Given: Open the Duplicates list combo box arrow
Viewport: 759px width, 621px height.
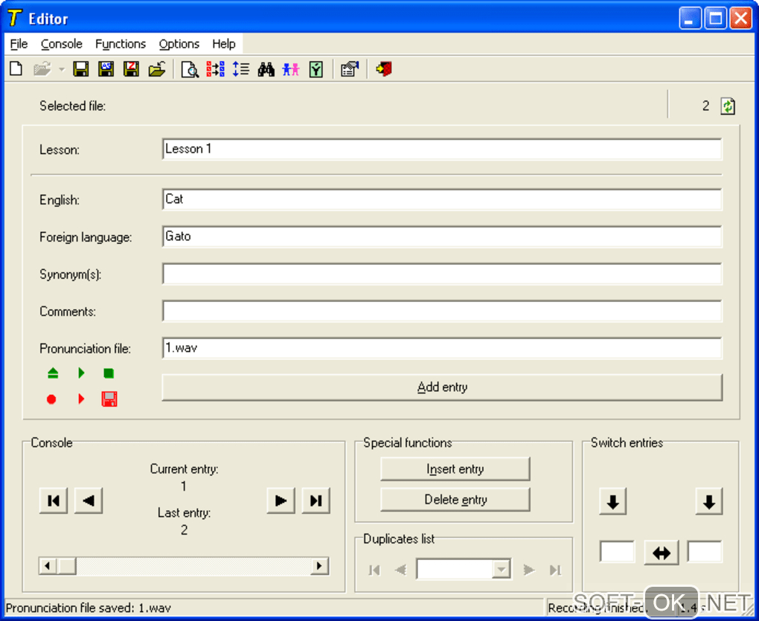Looking at the screenshot, I should pos(502,570).
